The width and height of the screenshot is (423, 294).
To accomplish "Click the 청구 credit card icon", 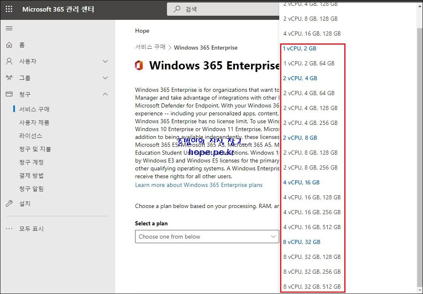I will pyautogui.click(x=9, y=94).
